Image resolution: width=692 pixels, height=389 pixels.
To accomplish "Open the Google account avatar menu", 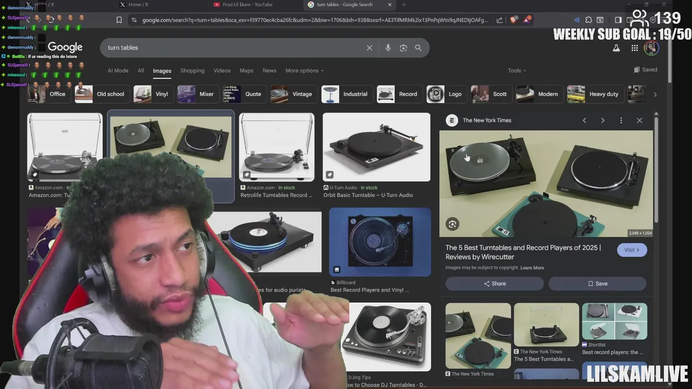I will coord(651,48).
